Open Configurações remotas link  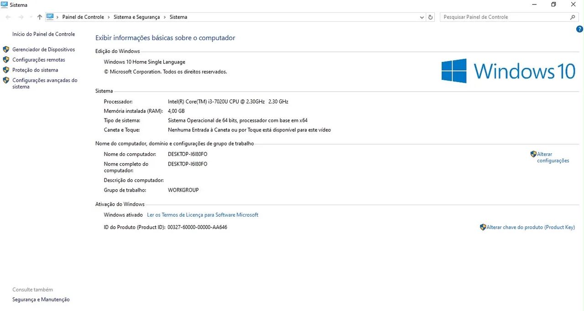tap(39, 60)
